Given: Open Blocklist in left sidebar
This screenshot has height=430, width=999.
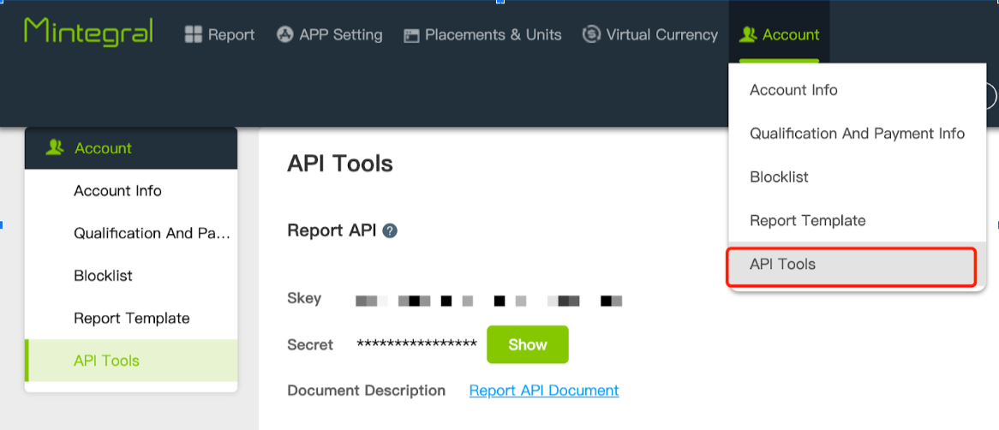Looking at the screenshot, I should (131, 276).
